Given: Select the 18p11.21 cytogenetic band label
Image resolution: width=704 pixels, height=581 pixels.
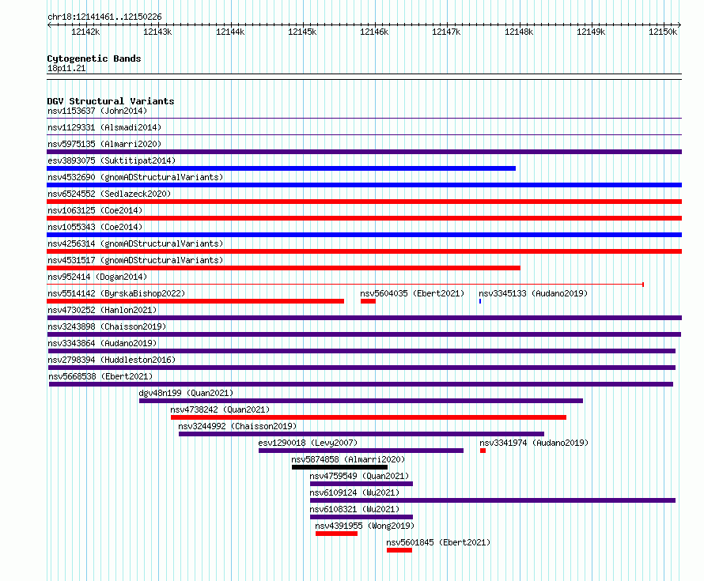Looking at the screenshot, I should click(x=66, y=68).
